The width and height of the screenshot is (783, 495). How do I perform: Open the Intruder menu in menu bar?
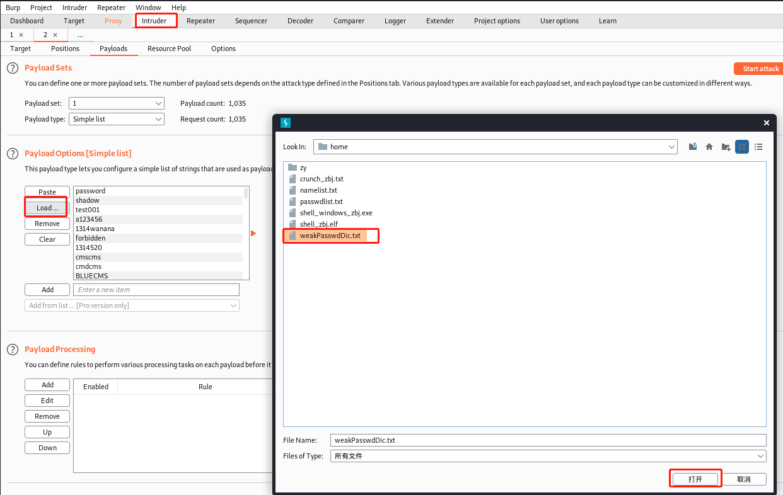click(x=75, y=8)
